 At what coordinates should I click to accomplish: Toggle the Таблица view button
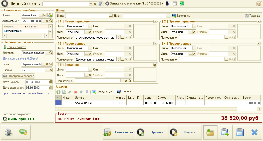click(252, 16)
